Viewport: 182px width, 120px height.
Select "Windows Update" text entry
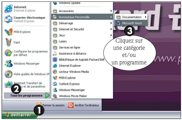point(69,3)
